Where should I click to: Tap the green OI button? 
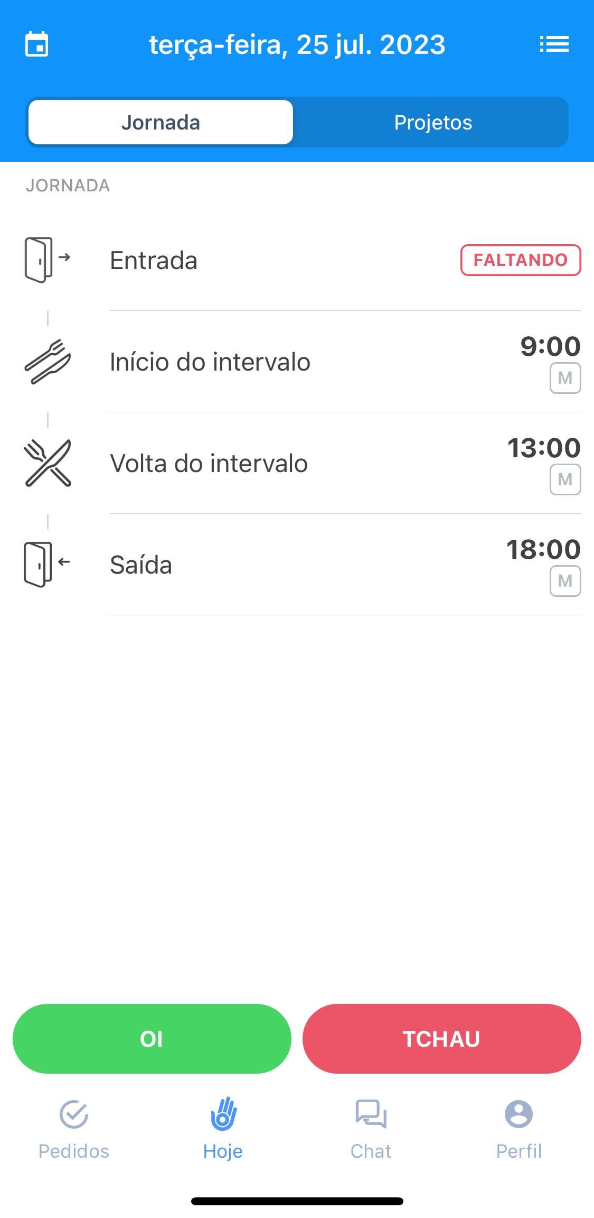(x=152, y=1038)
